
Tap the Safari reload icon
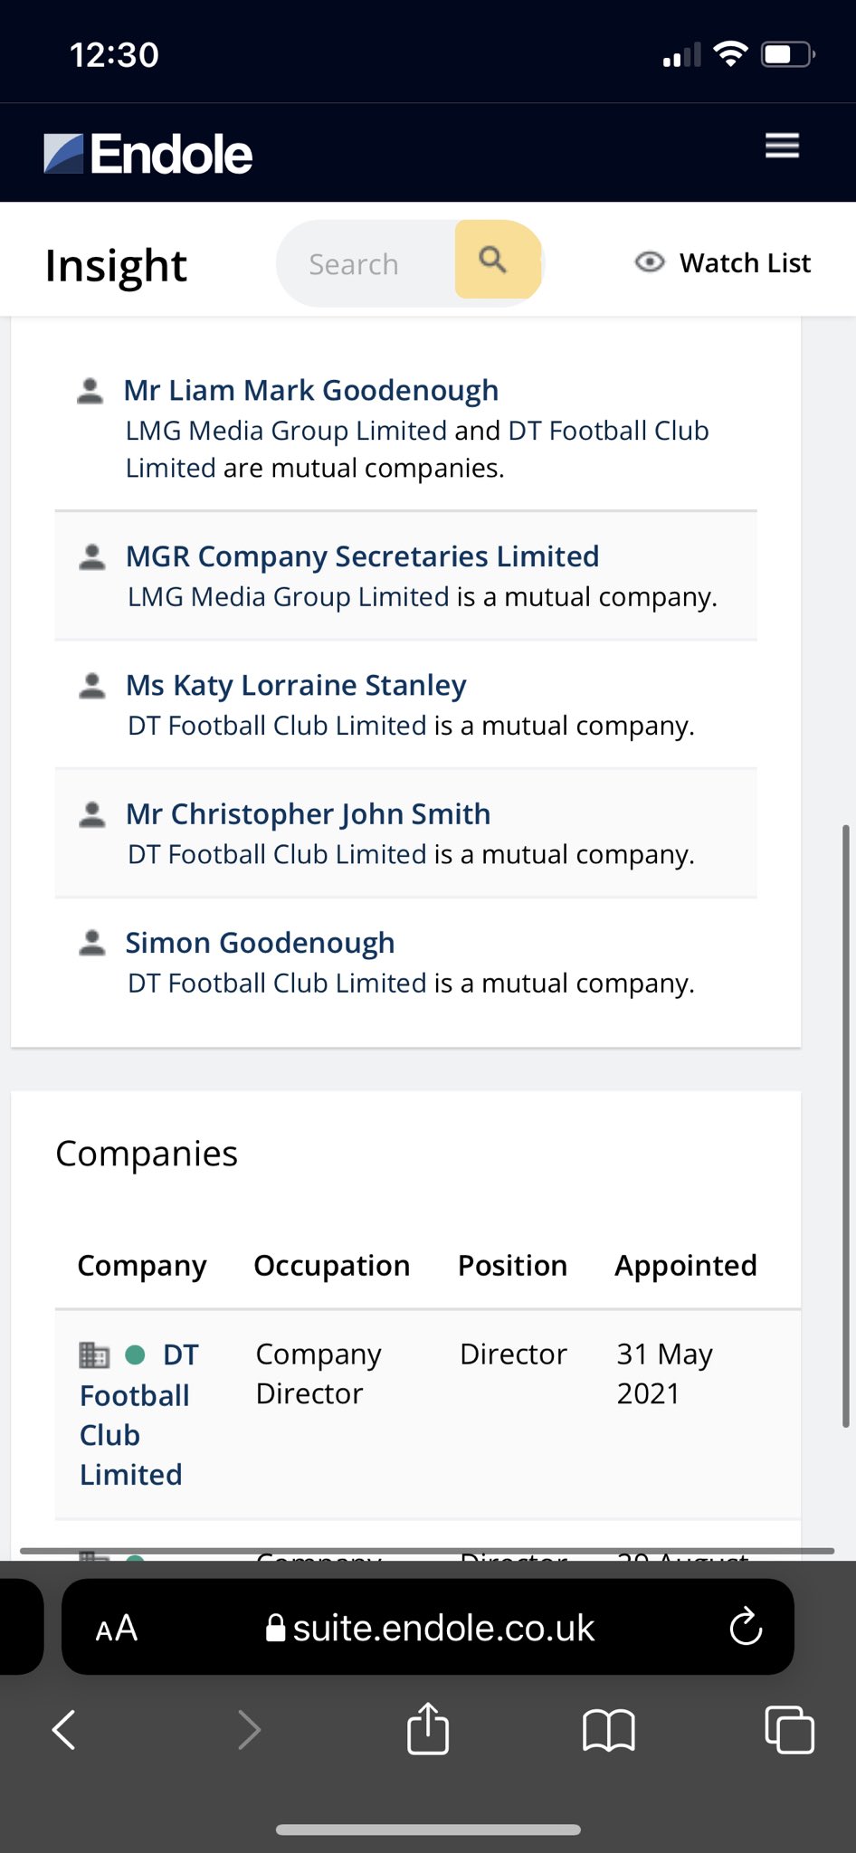746,1627
